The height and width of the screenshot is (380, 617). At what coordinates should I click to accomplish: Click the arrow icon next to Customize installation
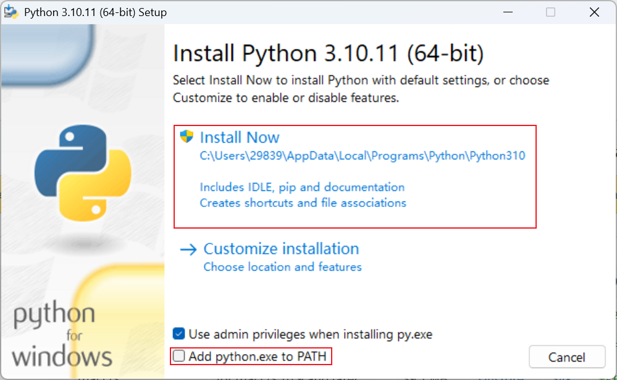pyautogui.click(x=188, y=250)
